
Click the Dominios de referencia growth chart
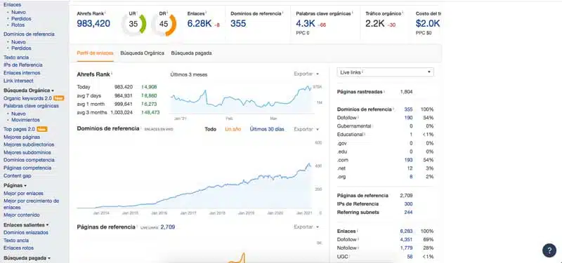[194, 175]
